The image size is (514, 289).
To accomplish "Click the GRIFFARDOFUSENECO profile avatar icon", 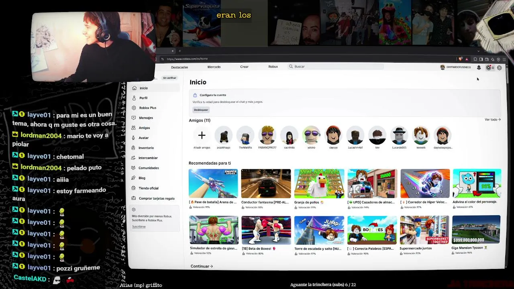I will click(443, 67).
